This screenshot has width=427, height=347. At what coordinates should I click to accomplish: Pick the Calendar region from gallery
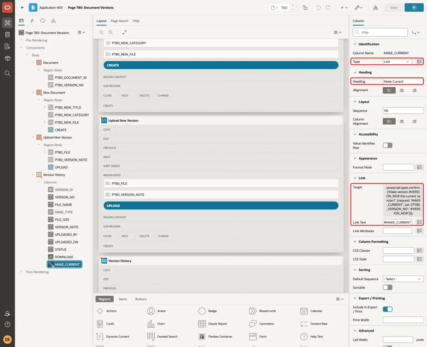pos(311,311)
